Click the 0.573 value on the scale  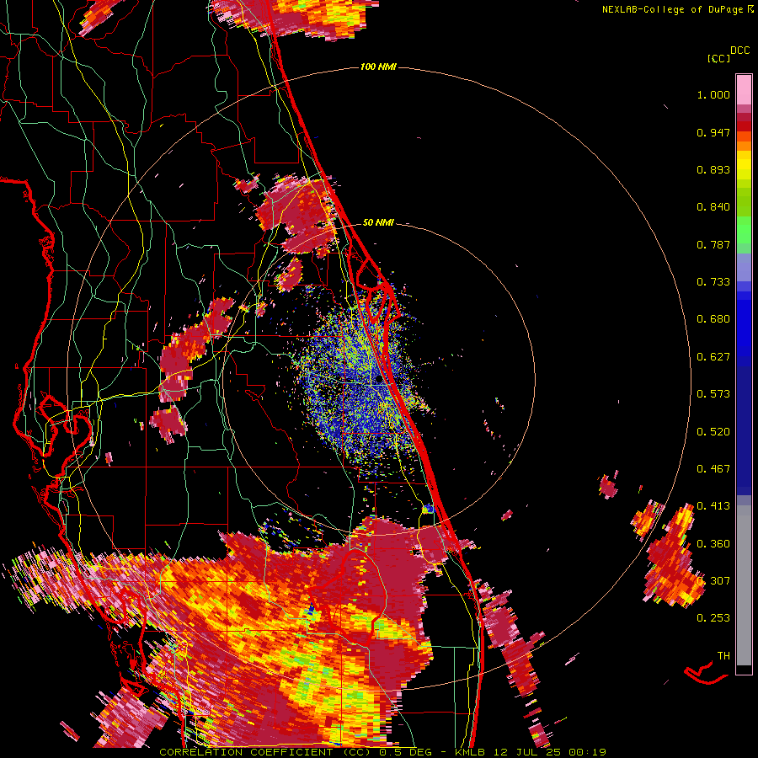click(713, 394)
